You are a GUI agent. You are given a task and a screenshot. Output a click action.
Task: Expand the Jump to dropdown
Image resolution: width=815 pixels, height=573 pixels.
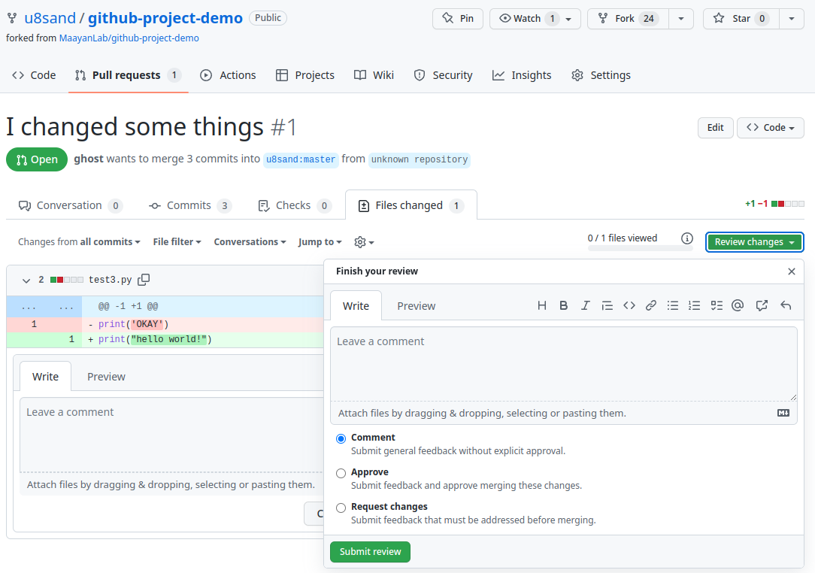[x=320, y=242]
